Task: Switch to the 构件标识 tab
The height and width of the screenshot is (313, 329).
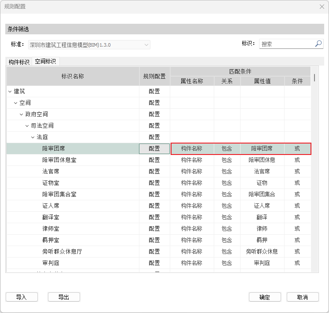Action: [x=19, y=62]
